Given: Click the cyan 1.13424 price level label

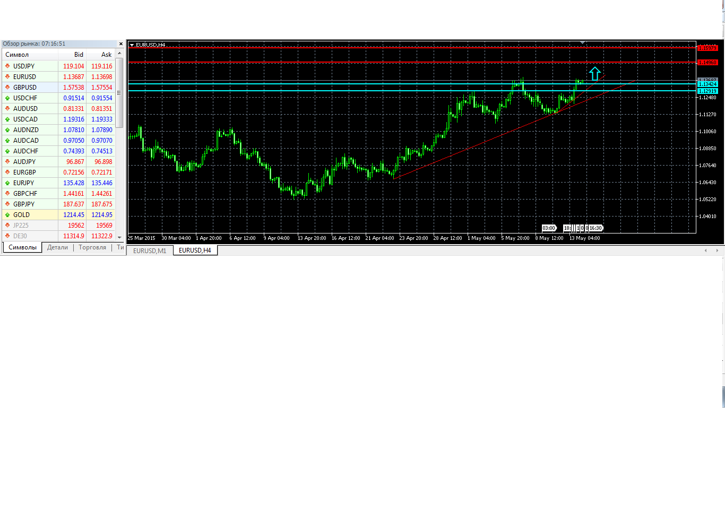Looking at the screenshot, I should tap(707, 84).
